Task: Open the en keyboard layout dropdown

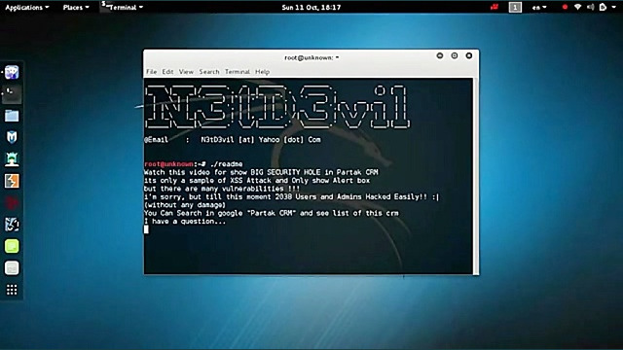Action: point(539,7)
